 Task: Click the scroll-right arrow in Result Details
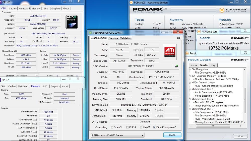click(x=240, y=126)
